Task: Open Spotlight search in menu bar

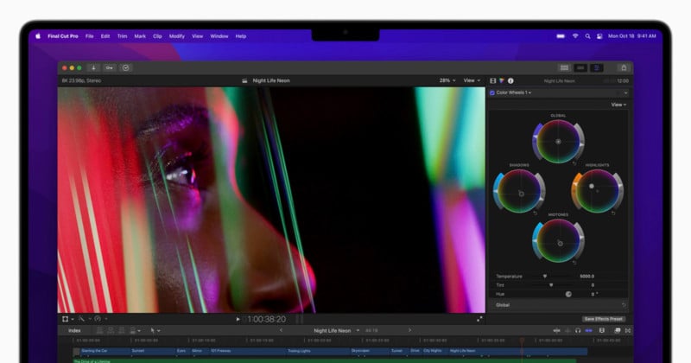Action: [x=587, y=36]
